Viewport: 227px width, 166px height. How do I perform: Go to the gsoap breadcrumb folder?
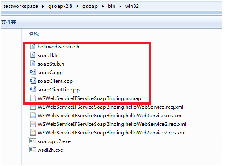[x=90, y=6]
